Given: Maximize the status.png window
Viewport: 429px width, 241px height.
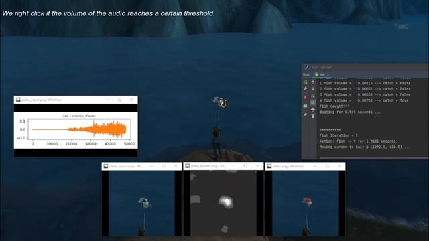Looking at the screenshot, I should click(x=327, y=166).
